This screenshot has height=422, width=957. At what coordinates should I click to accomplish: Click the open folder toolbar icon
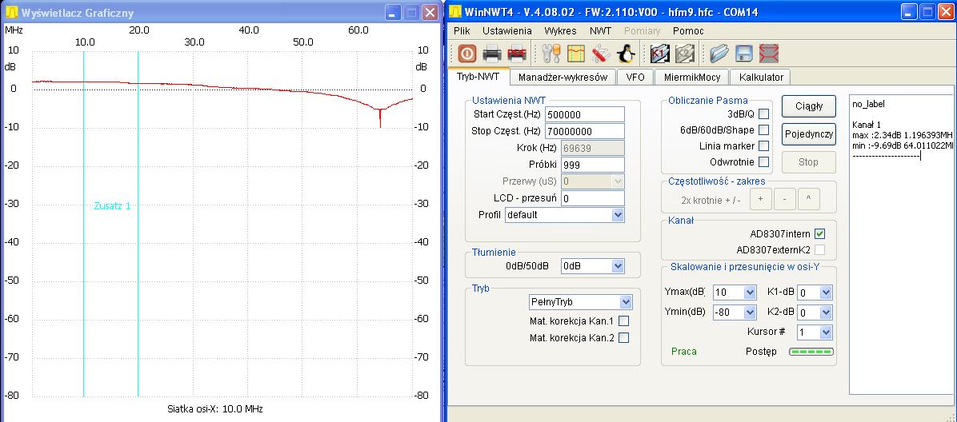[x=719, y=54]
